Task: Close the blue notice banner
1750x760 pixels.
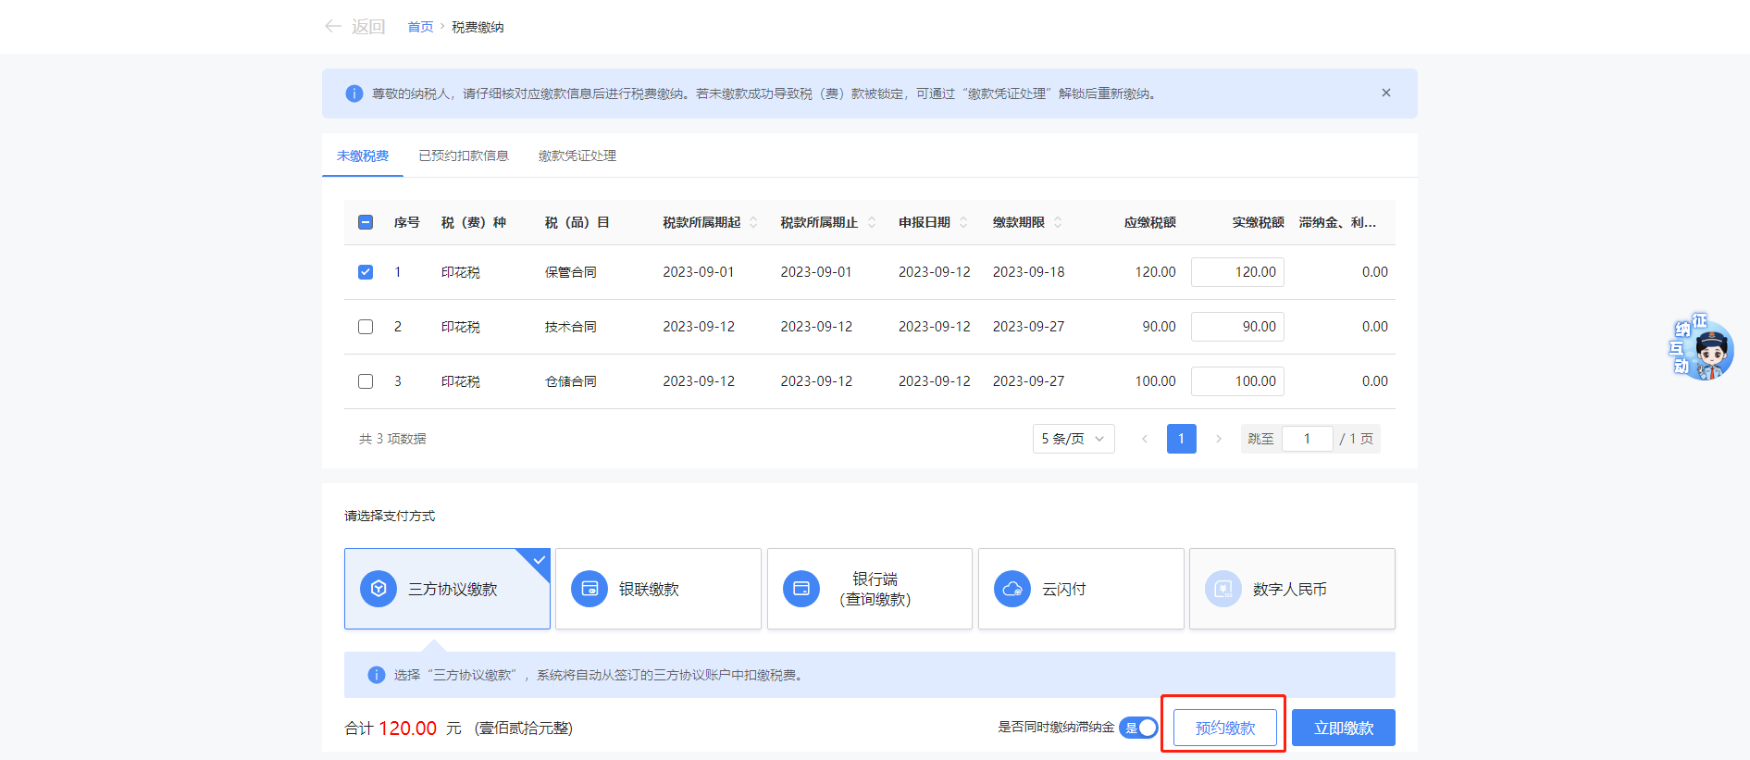Action: pos(1385,93)
